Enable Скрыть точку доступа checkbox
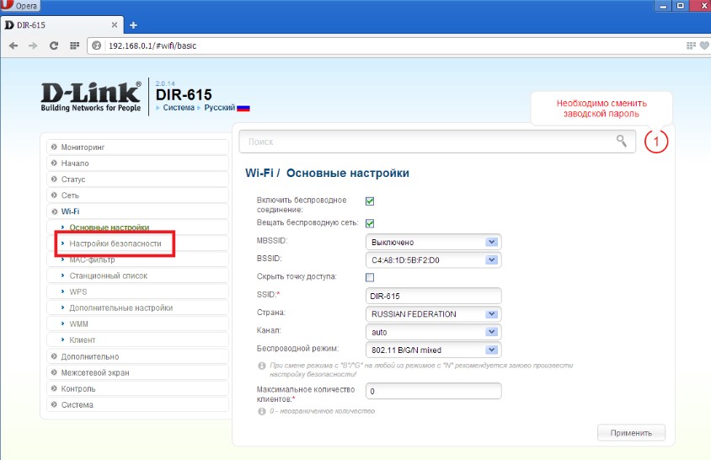711x460 pixels. click(x=370, y=277)
